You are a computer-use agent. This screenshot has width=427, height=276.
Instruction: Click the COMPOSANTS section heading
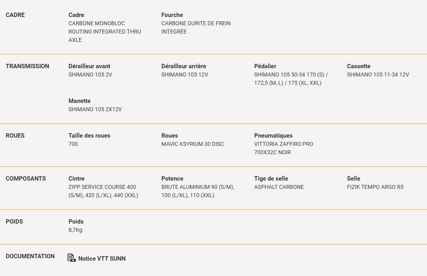click(x=26, y=178)
